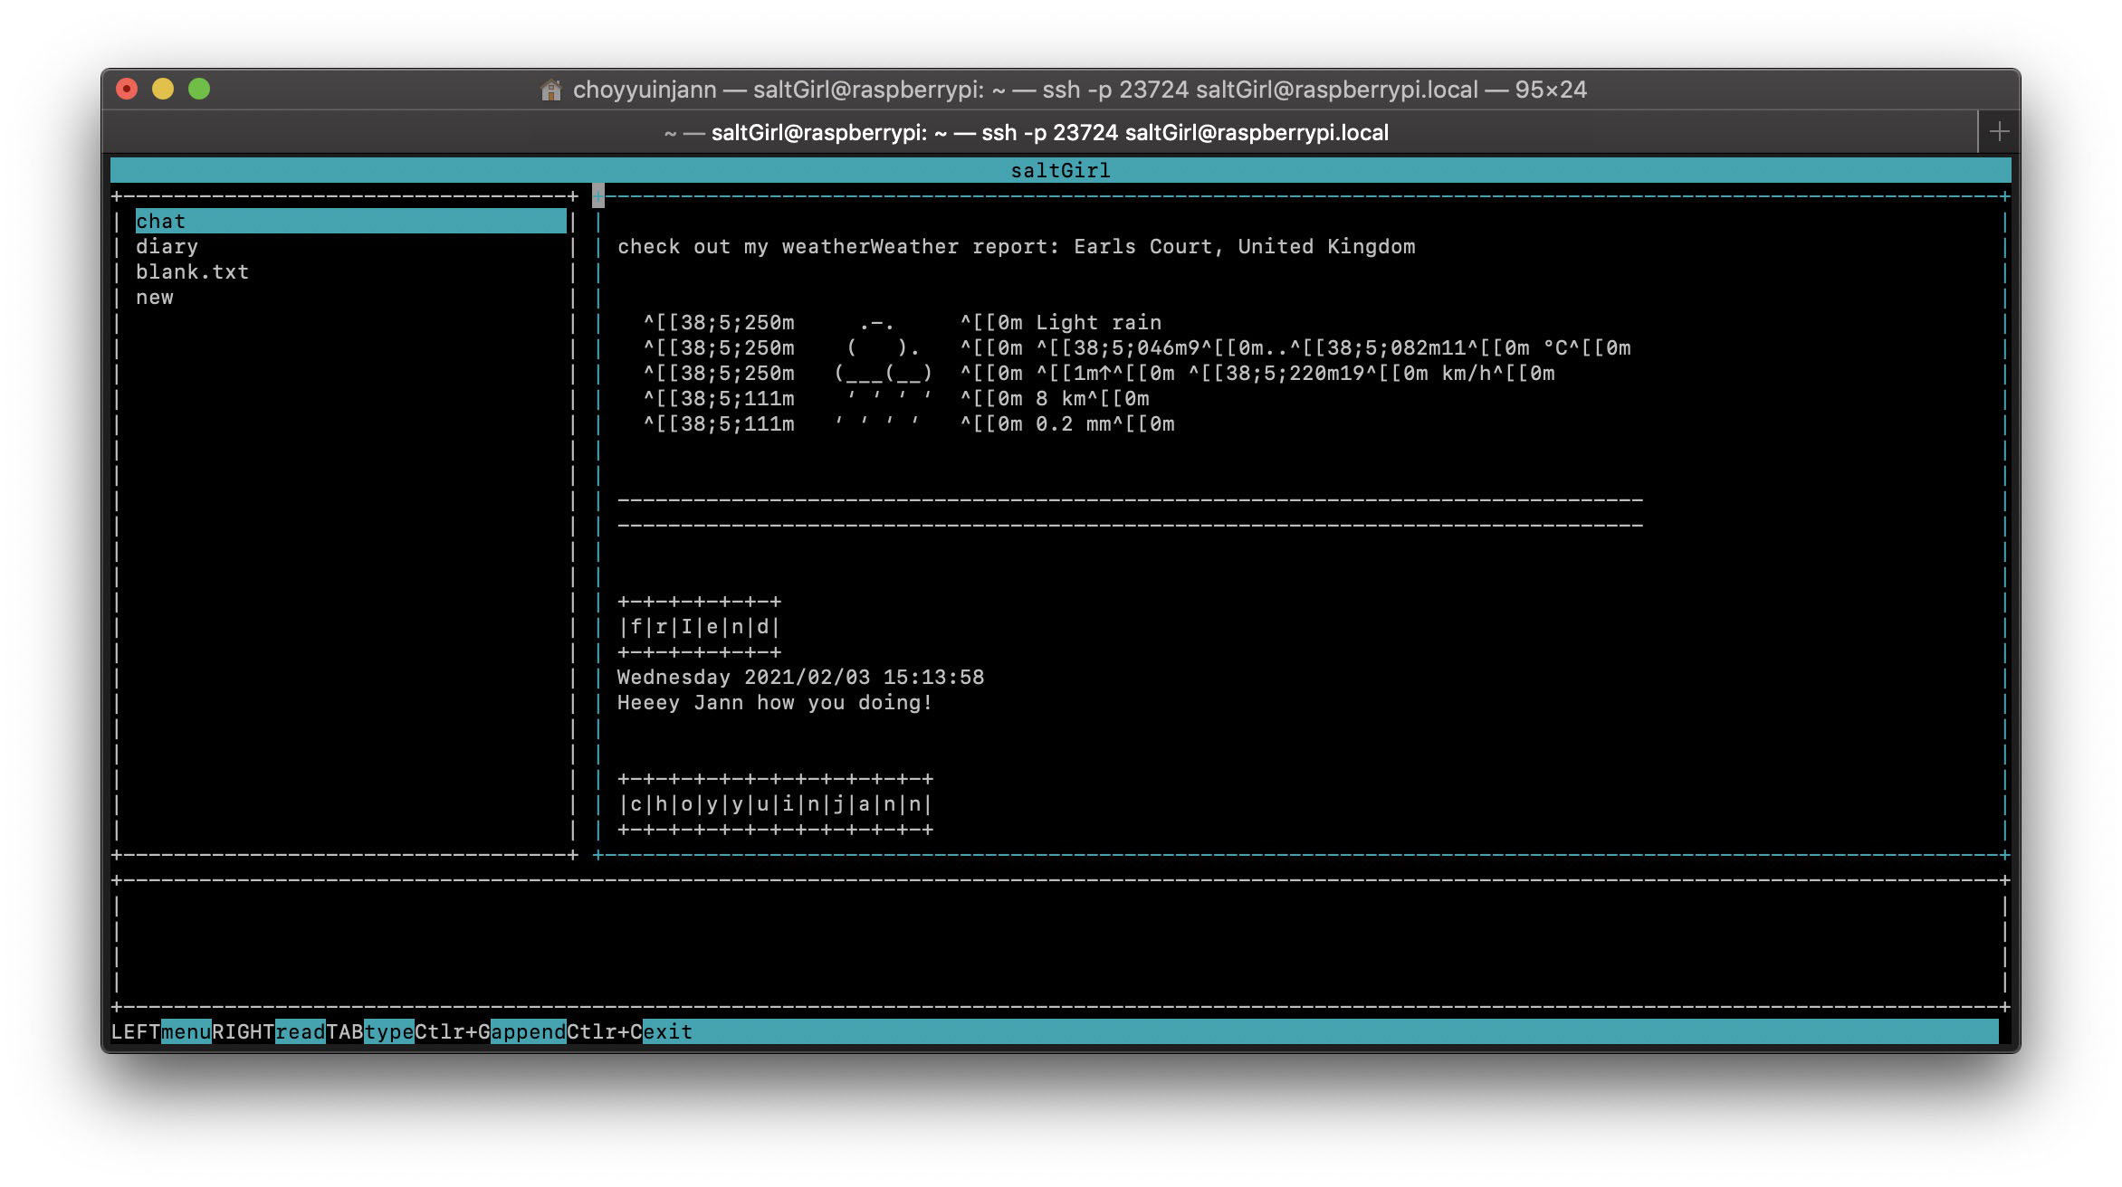Click the grey scroll marker of reading pane

coord(598,195)
